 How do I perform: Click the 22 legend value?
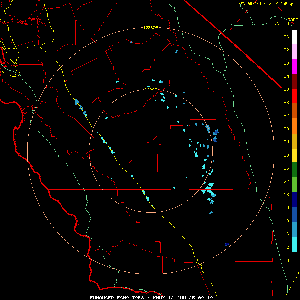(286, 181)
